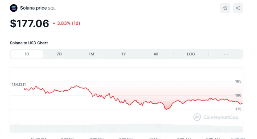This screenshot has width=257, height=139.
Task: Select the 1D chart range tab
Action: 27,54
